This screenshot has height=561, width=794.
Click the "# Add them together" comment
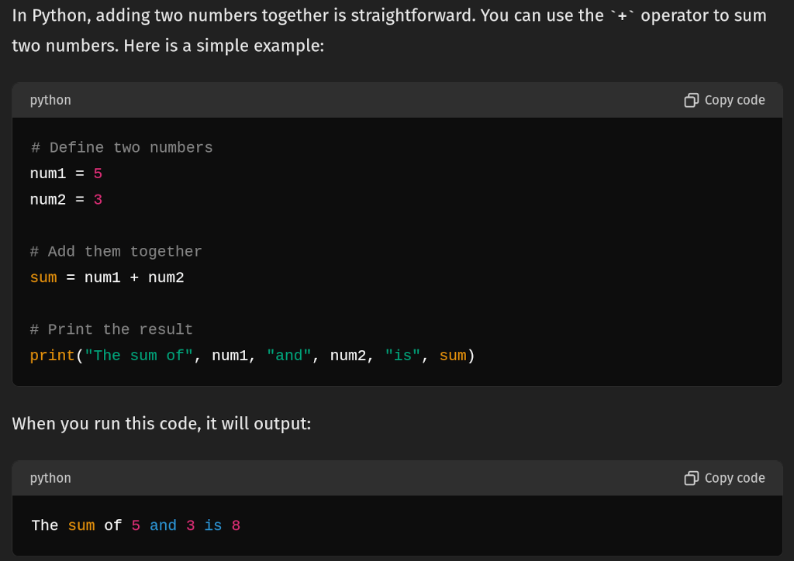pos(116,251)
